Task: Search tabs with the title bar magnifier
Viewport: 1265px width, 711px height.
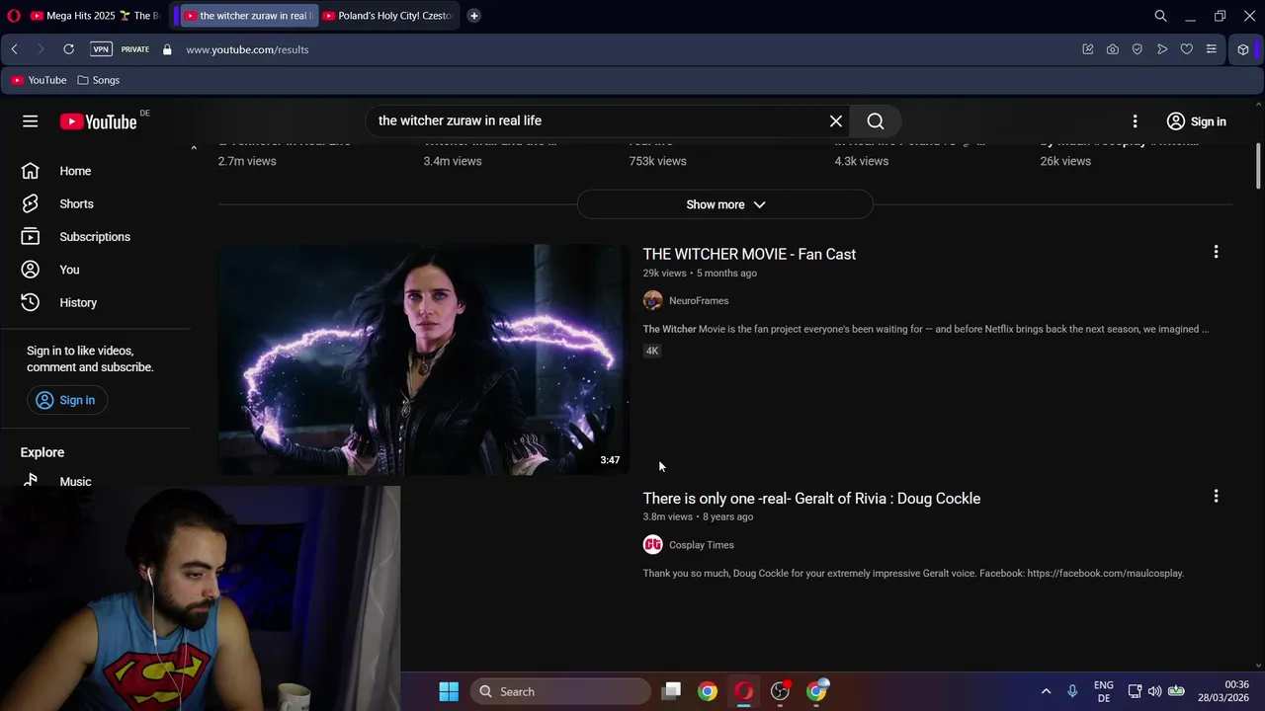Action: coord(1161,16)
